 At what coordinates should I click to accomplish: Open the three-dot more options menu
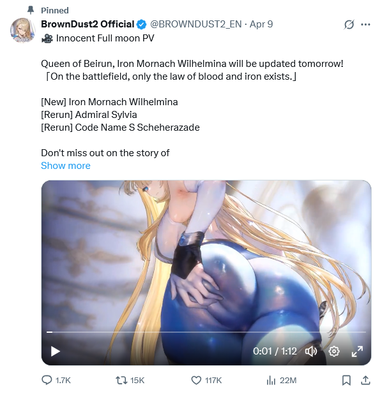[365, 24]
